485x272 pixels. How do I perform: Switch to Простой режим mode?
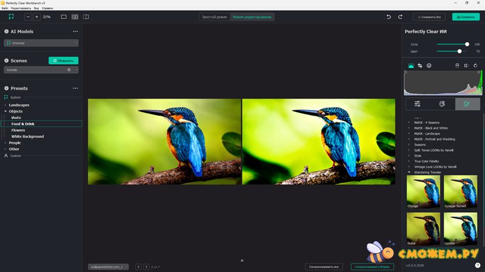(x=215, y=17)
